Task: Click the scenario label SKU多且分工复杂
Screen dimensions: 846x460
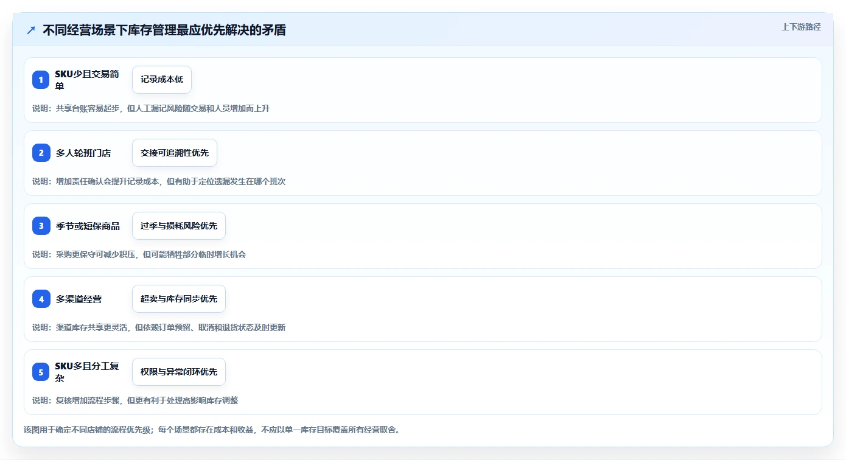Action: tap(87, 372)
